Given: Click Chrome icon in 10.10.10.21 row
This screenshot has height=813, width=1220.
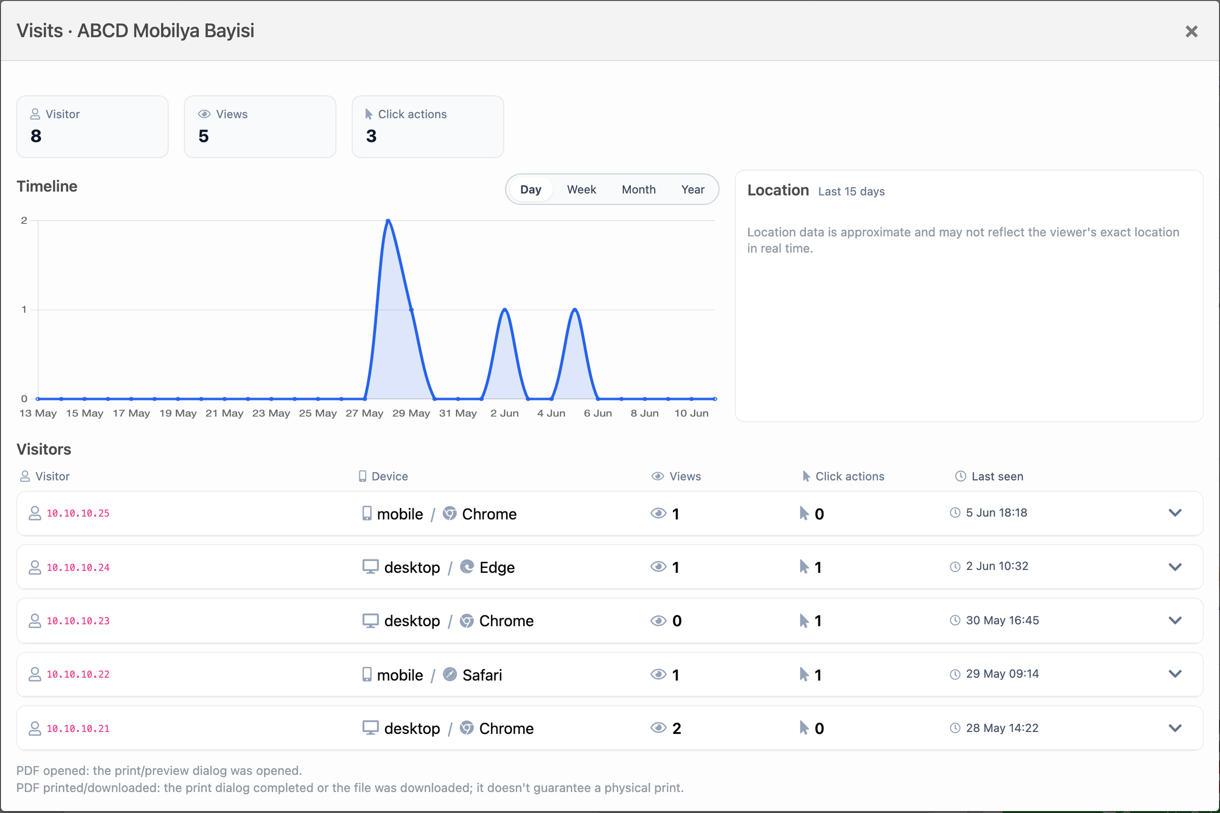Looking at the screenshot, I should pyautogui.click(x=467, y=728).
